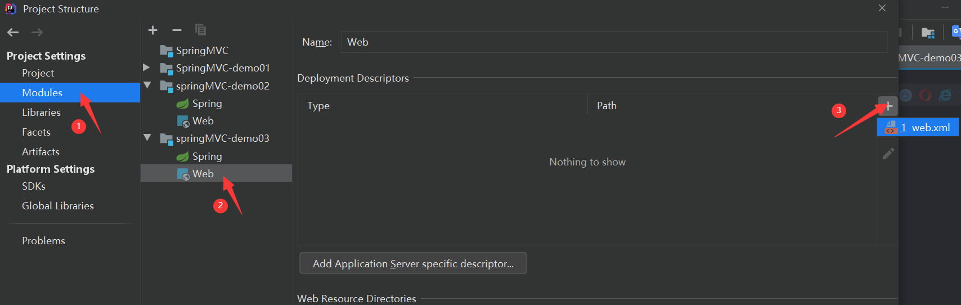
Task: Add a new module with plus icon
Action: click(152, 30)
